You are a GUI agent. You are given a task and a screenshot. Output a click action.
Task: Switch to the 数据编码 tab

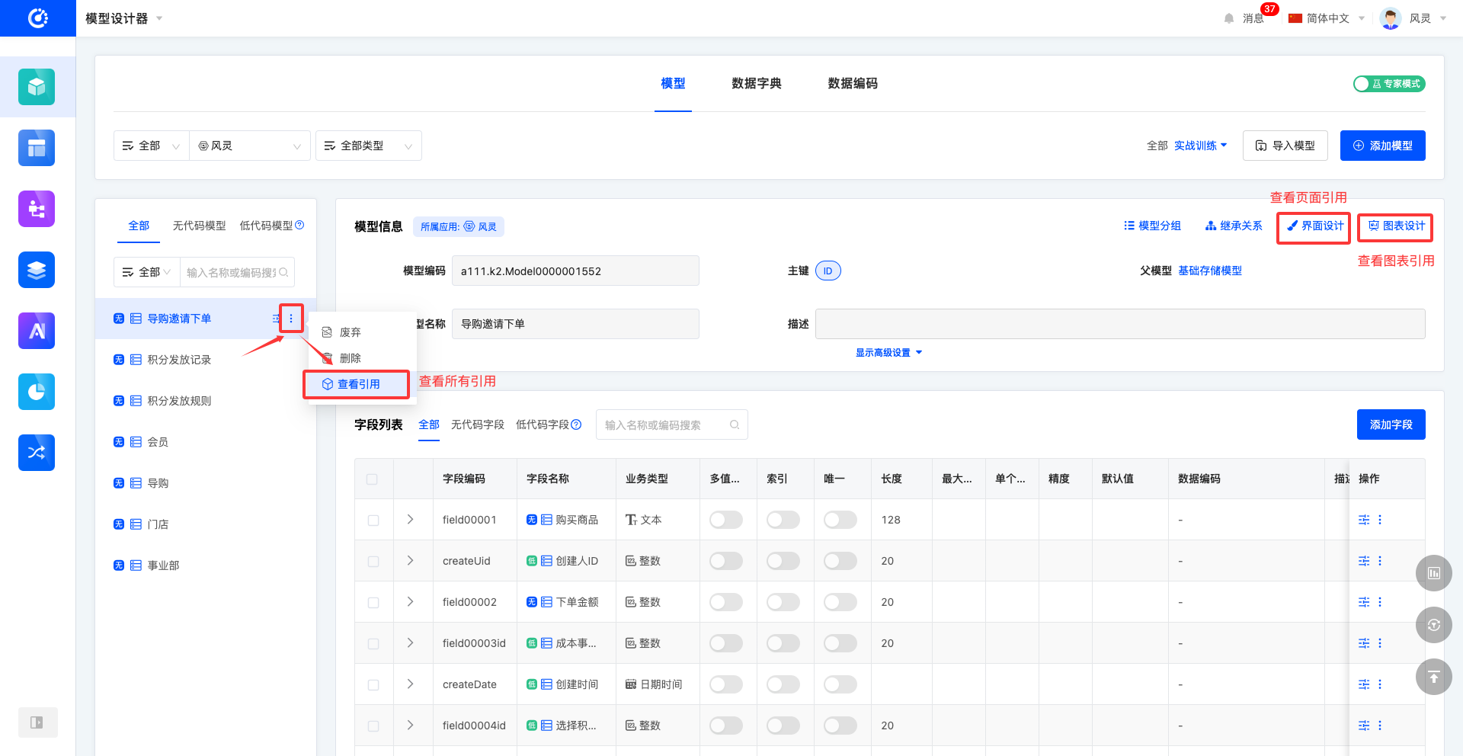tap(853, 84)
